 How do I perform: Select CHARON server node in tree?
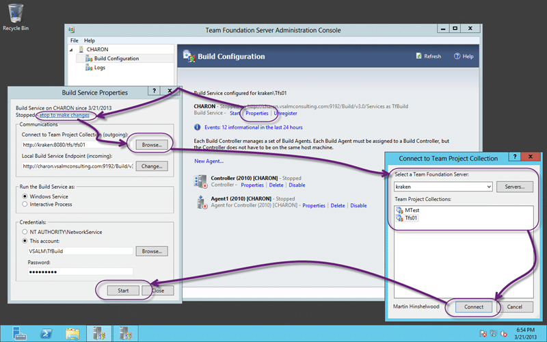point(97,49)
